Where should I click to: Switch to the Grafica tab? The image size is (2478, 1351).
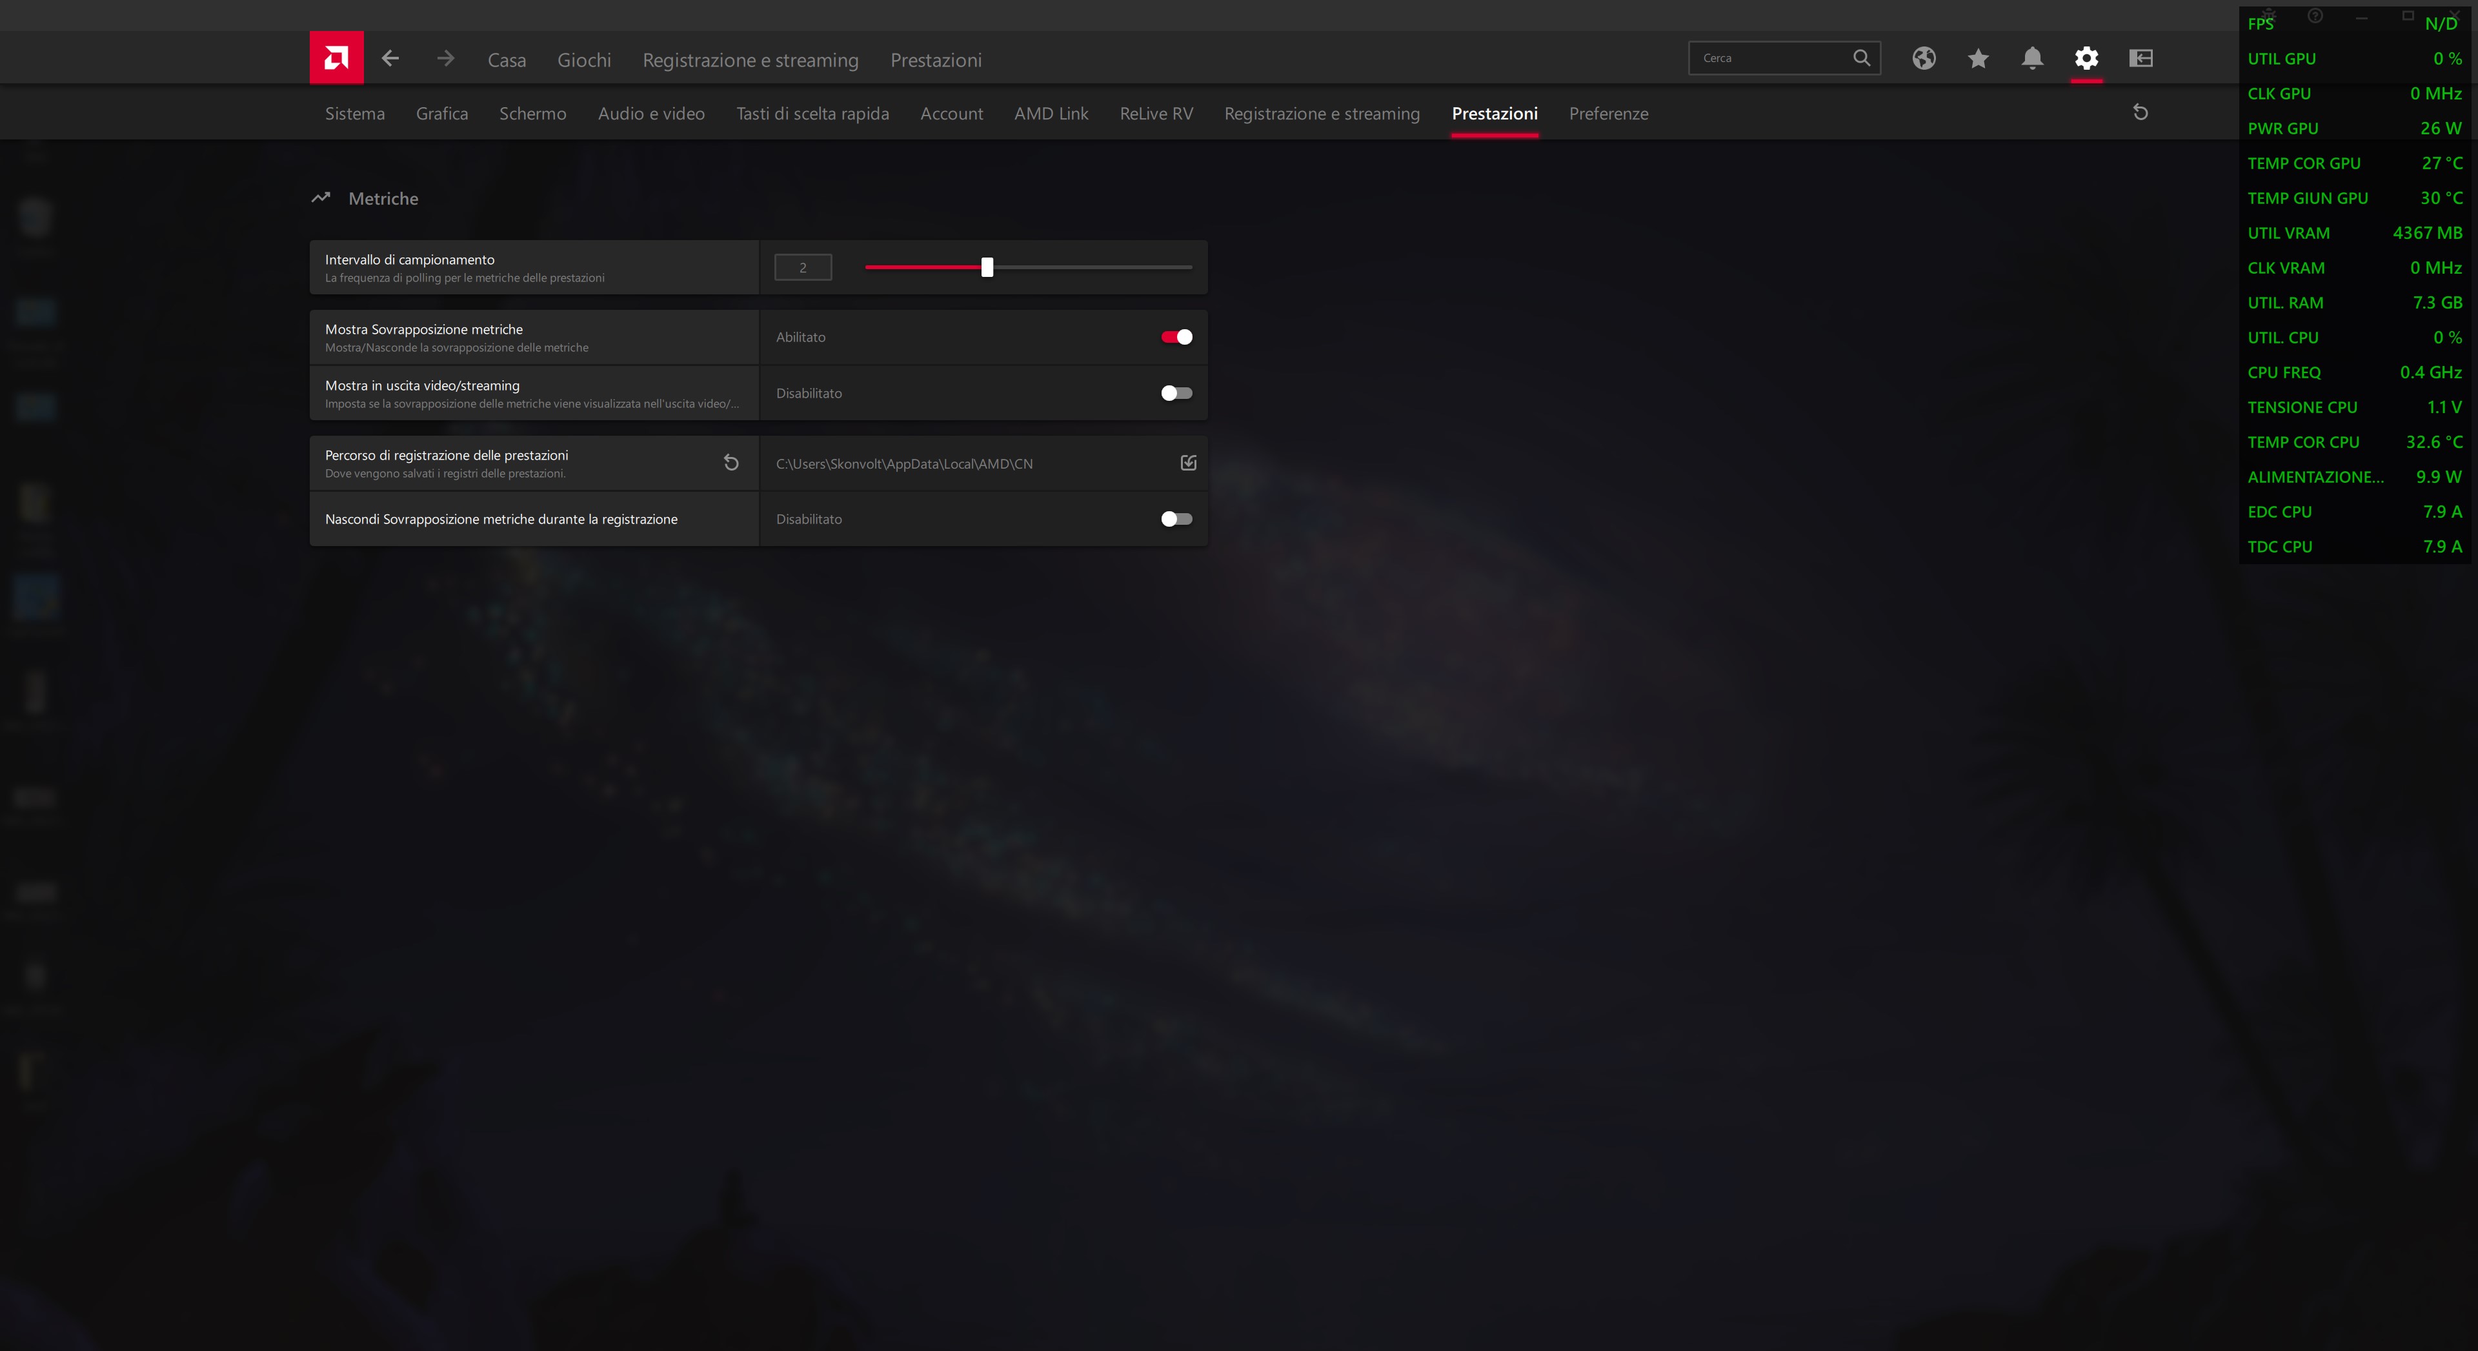coord(441,114)
